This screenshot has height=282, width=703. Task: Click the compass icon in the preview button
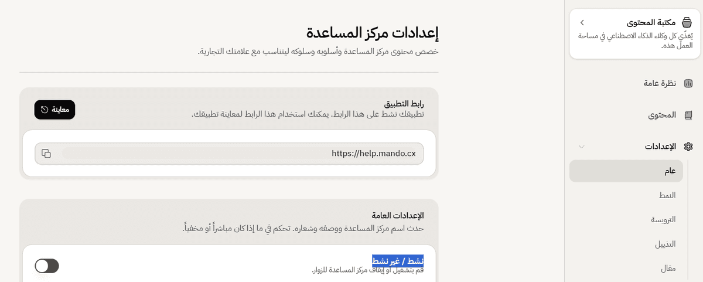45,110
